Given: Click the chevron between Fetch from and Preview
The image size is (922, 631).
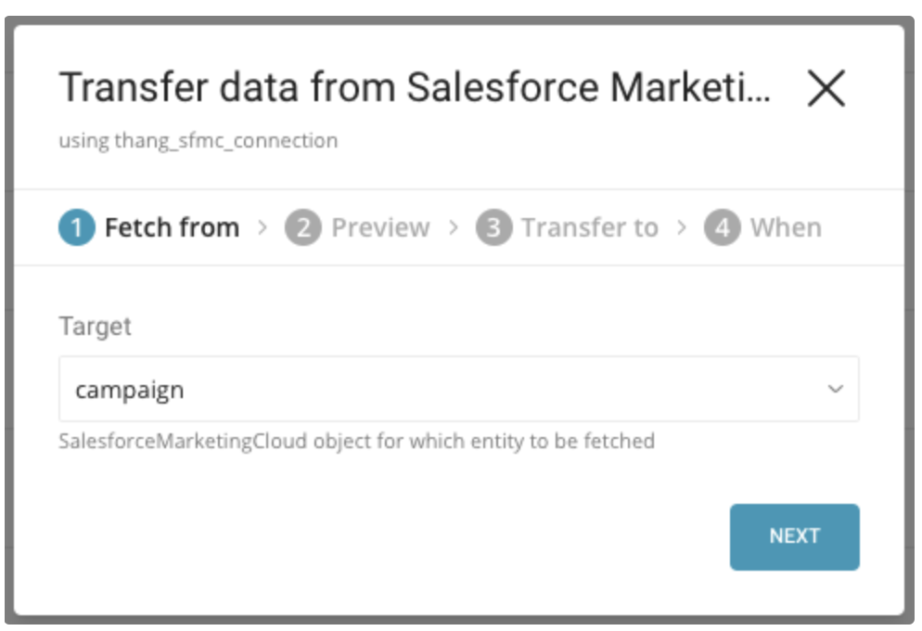Looking at the screenshot, I should [263, 227].
